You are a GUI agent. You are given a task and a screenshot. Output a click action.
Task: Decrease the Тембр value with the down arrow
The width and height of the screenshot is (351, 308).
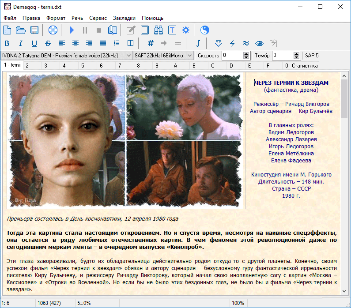pyautogui.click(x=296, y=57)
